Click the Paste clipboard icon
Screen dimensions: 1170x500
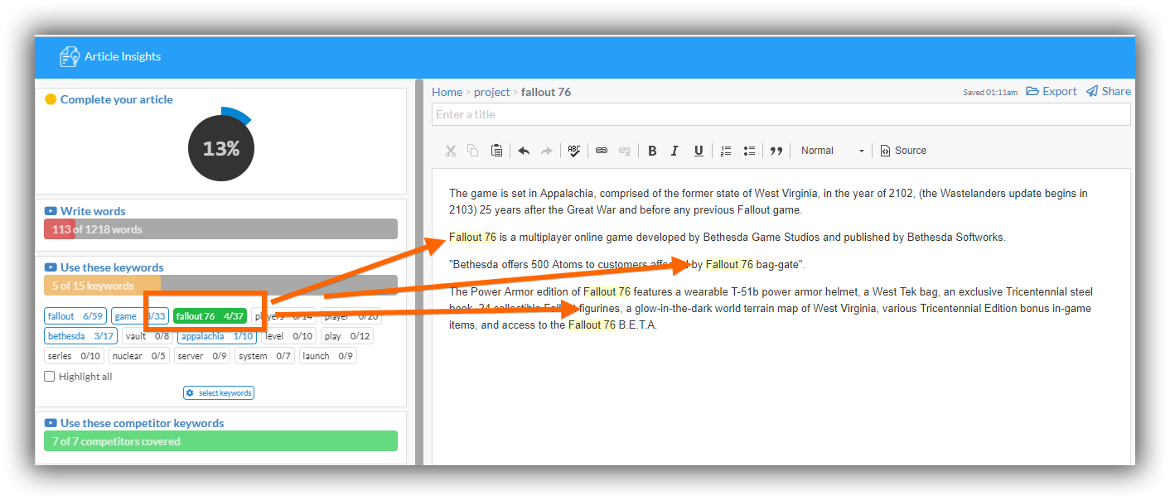(496, 151)
